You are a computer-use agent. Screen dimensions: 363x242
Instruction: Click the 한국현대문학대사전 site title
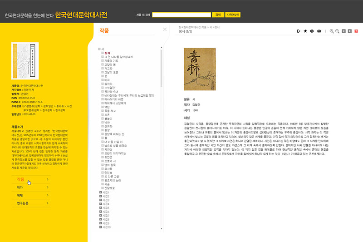(x=81, y=15)
